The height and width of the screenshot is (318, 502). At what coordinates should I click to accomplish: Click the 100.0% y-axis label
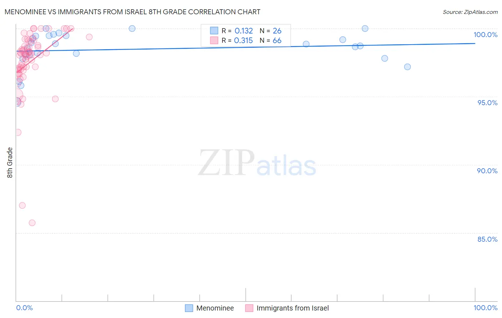coord(485,35)
